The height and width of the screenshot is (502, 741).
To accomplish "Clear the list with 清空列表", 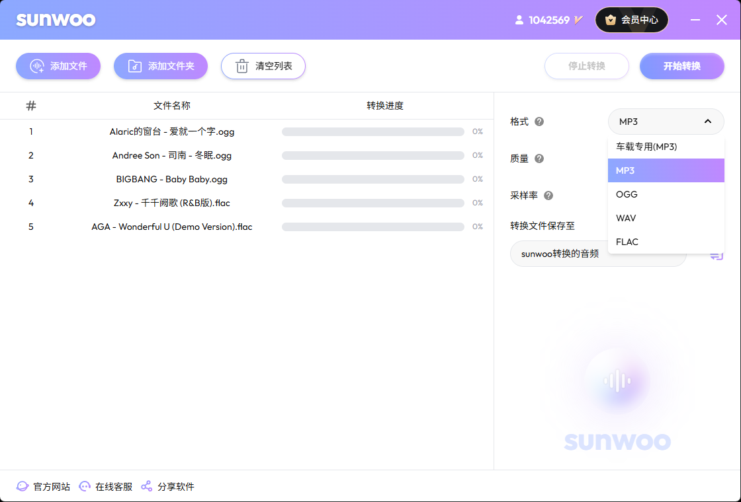I will (x=263, y=66).
